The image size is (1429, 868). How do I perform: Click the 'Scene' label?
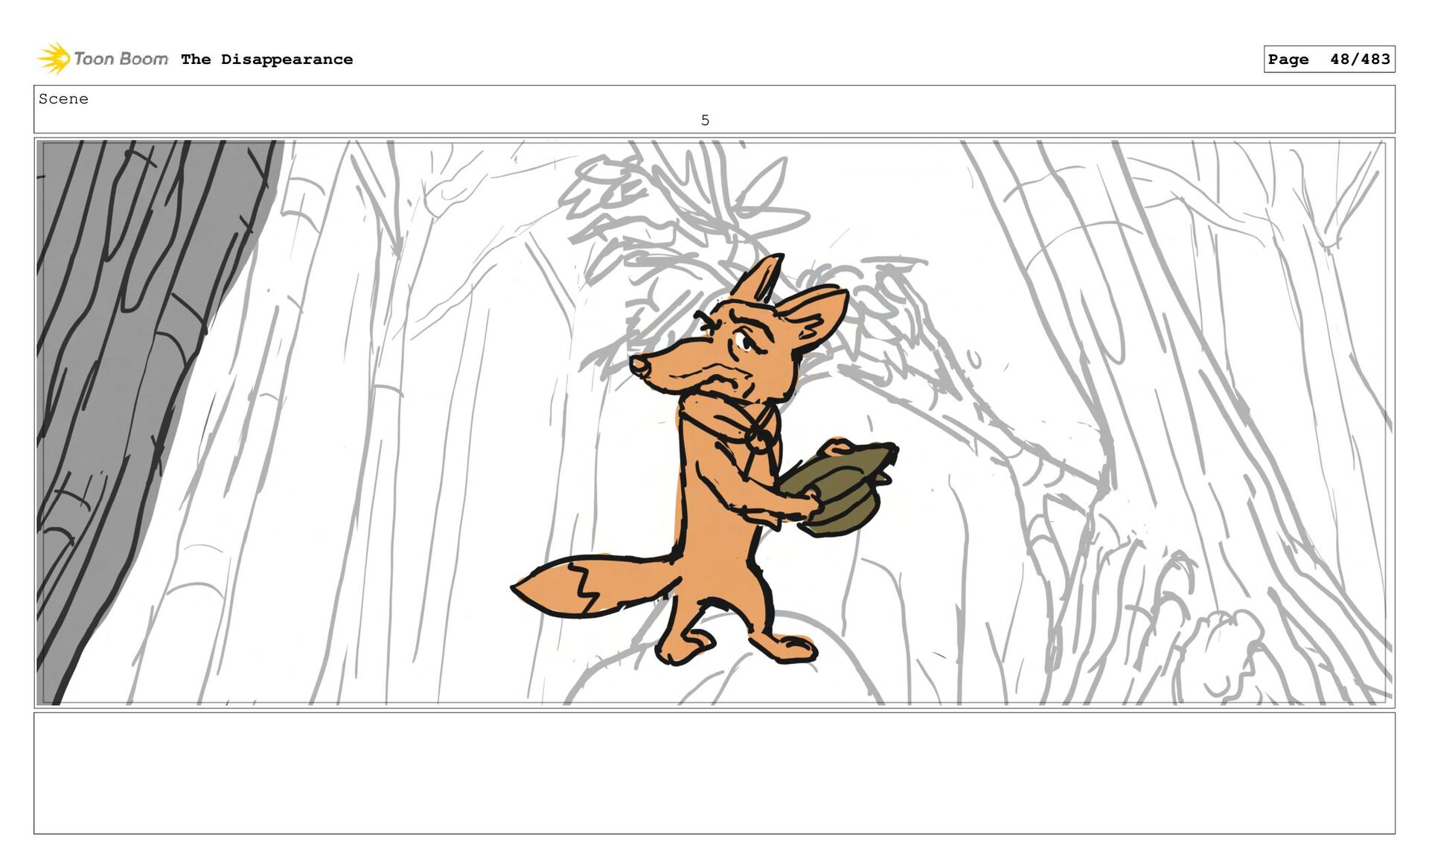point(63,99)
